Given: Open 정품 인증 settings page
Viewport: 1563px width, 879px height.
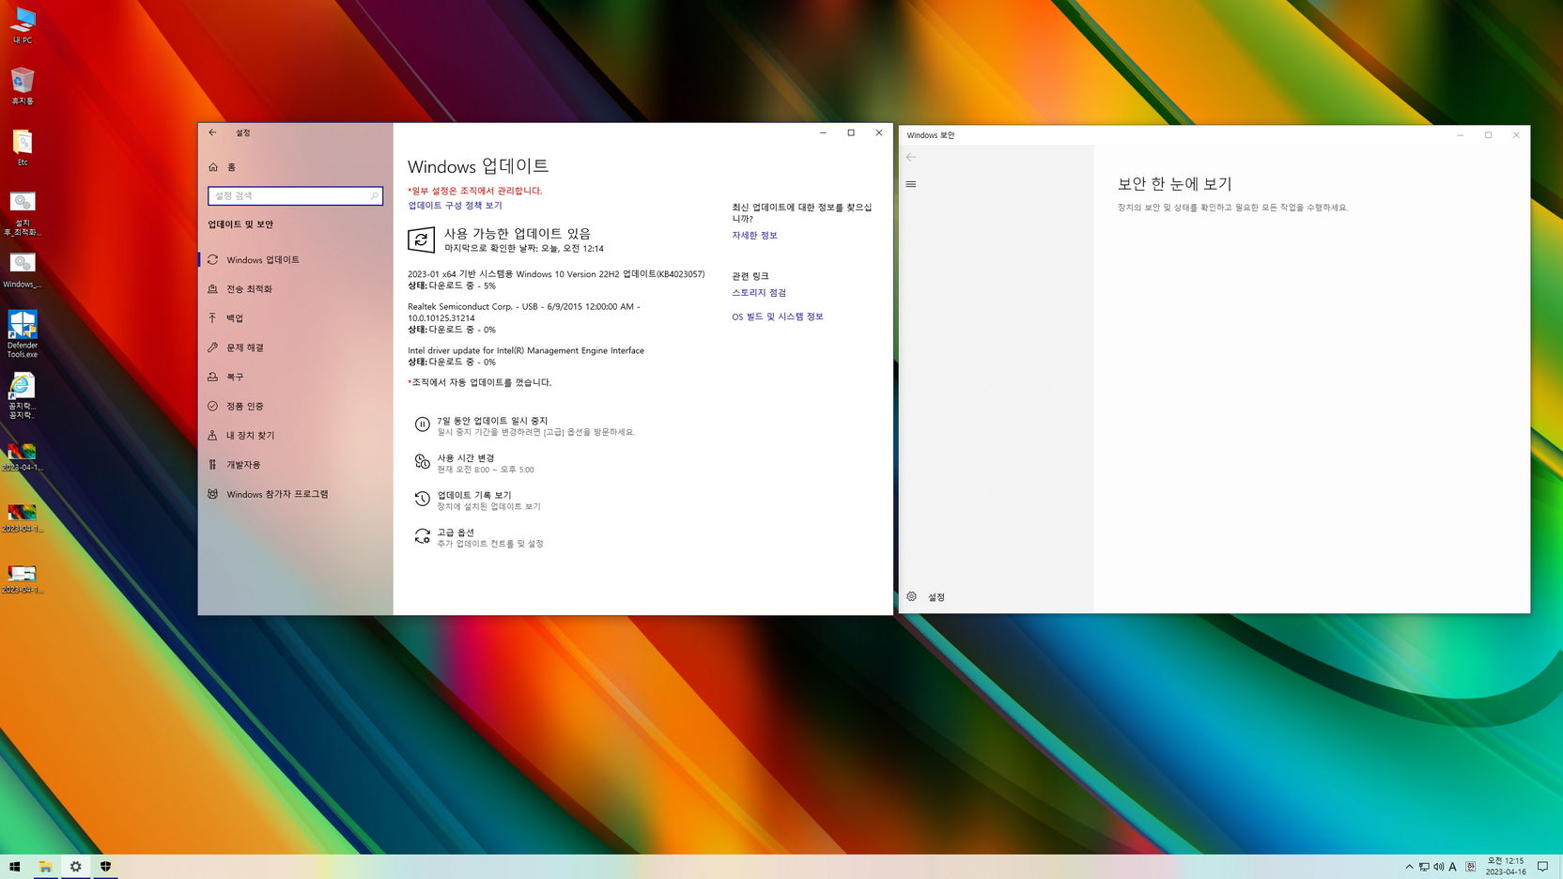Looking at the screenshot, I should (x=295, y=406).
